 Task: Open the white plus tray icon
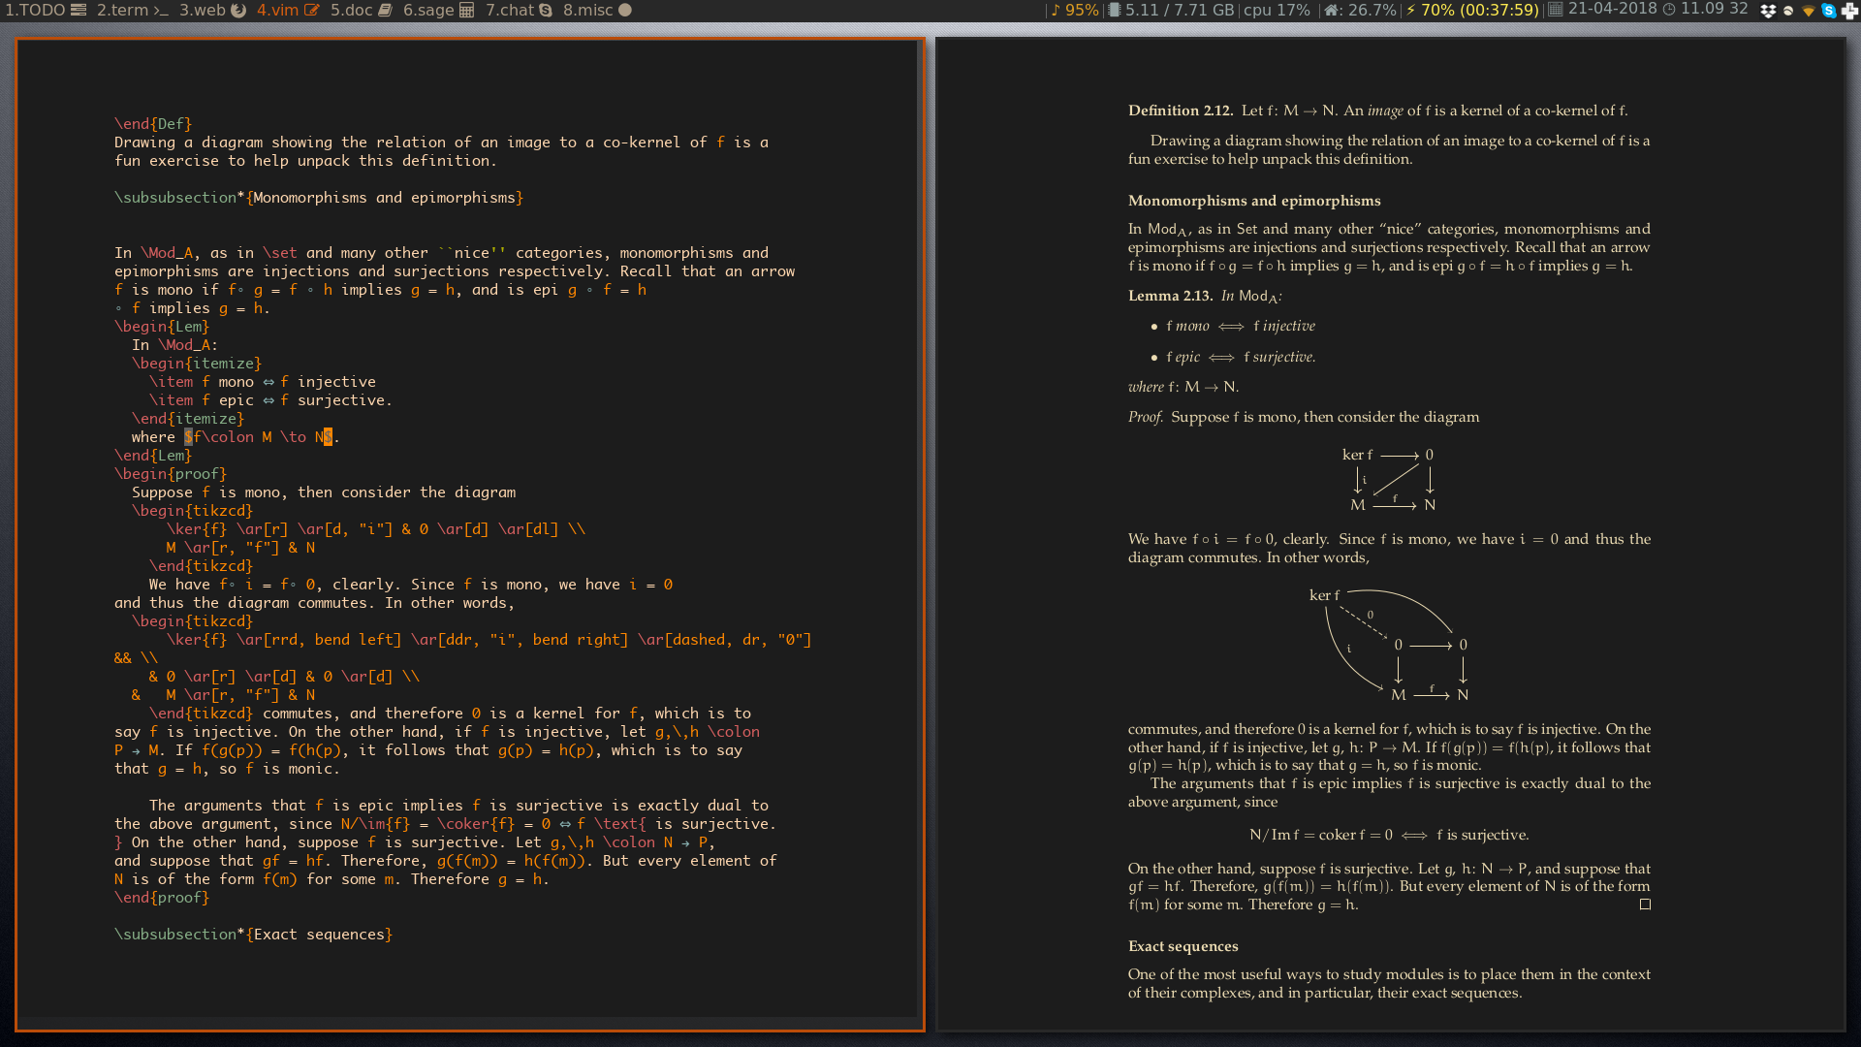tap(1849, 11)
